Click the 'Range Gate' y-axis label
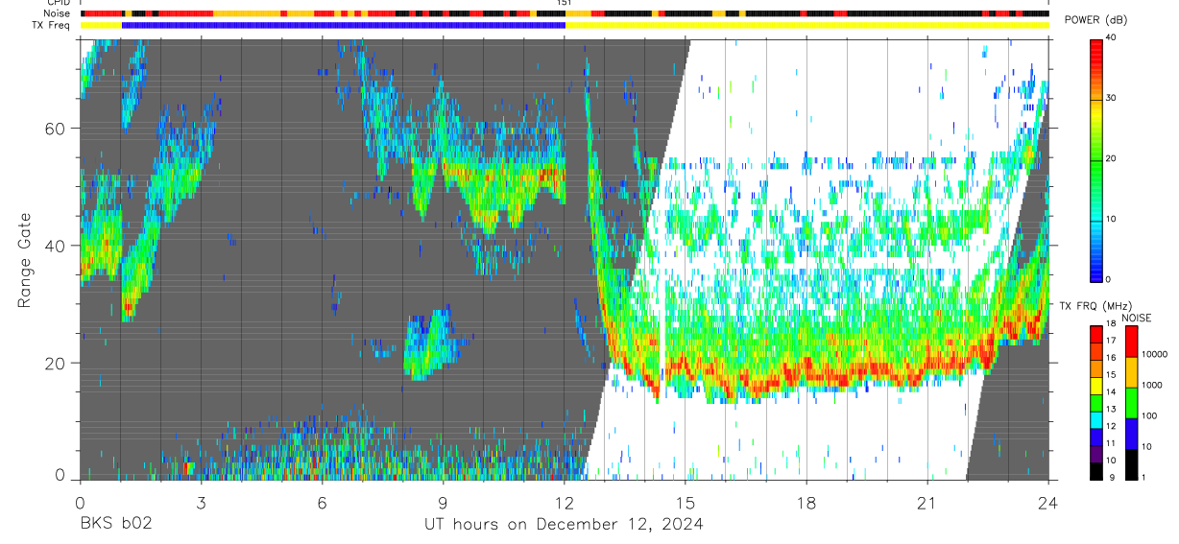This screenshot has width=1179, height=544. [x=24, y=258]
